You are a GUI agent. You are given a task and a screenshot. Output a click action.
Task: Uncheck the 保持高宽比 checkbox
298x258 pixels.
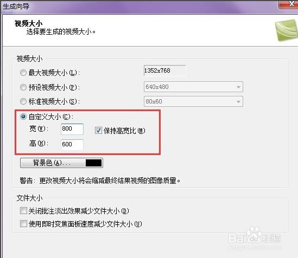tap(98, 131)
